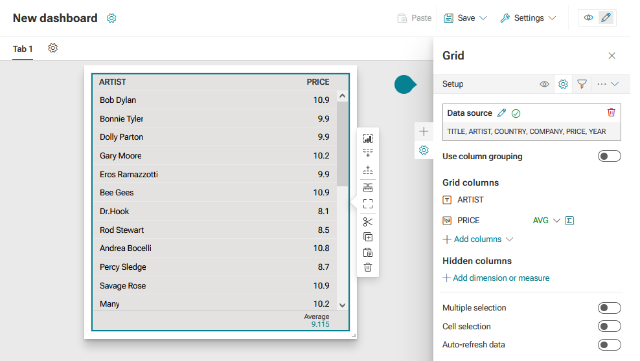
Task: Click the teal circular marker beside the grid
Action: (x=405, y=84)
